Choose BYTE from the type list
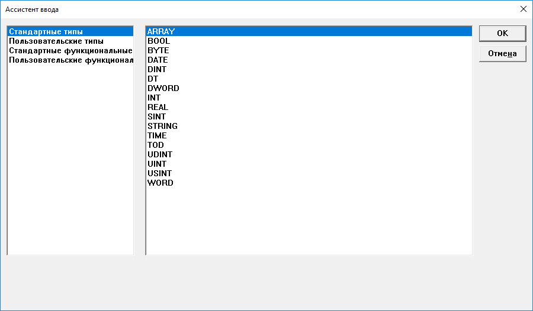Image resolution: width=533 pixels, height=311 pixels. point(158,50)
